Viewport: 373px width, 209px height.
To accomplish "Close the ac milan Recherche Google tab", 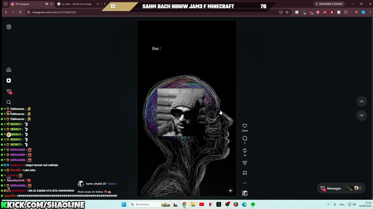I will [98, 4].
